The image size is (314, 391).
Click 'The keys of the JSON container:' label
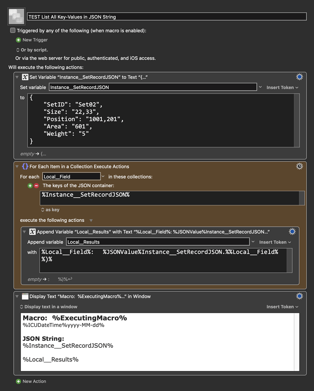78,185
